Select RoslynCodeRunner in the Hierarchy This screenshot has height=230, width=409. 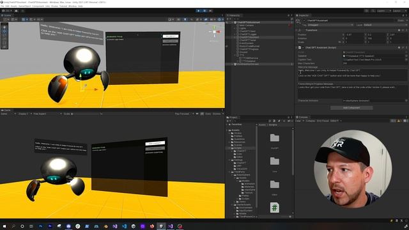click(249, 46)
